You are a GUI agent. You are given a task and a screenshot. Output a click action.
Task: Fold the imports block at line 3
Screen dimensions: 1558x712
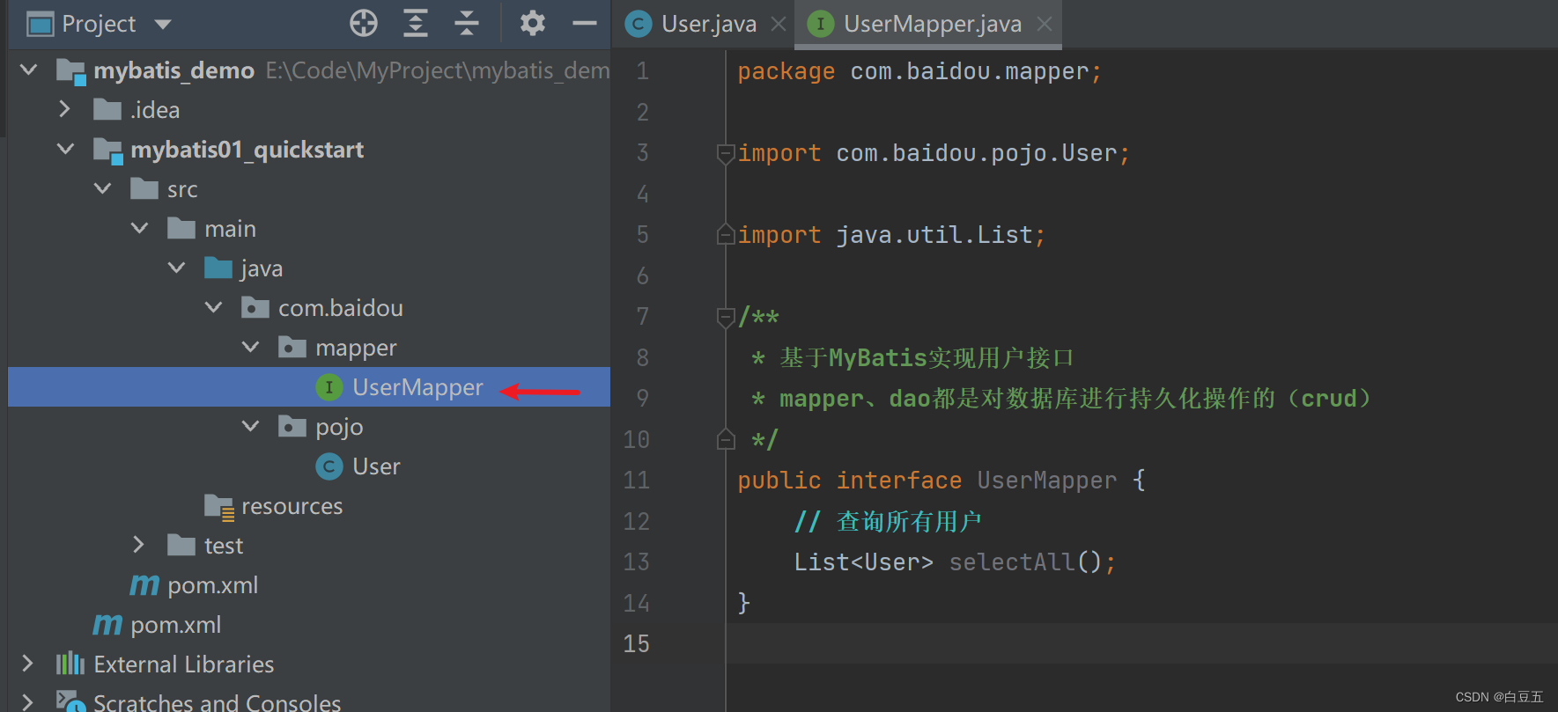[x=726, y=154]
